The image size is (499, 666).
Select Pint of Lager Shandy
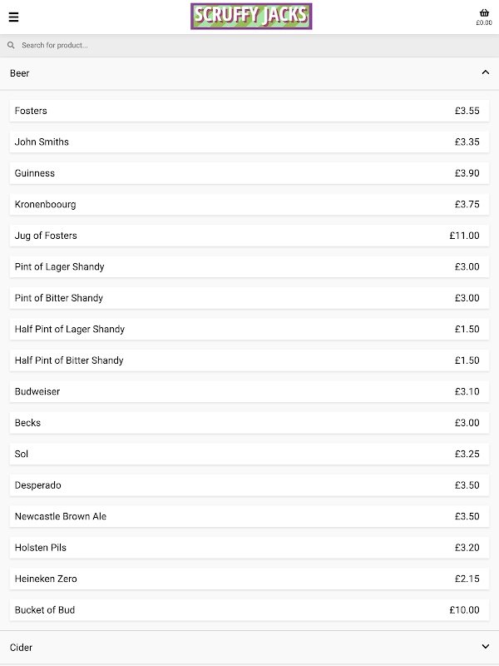coord(249,267)
